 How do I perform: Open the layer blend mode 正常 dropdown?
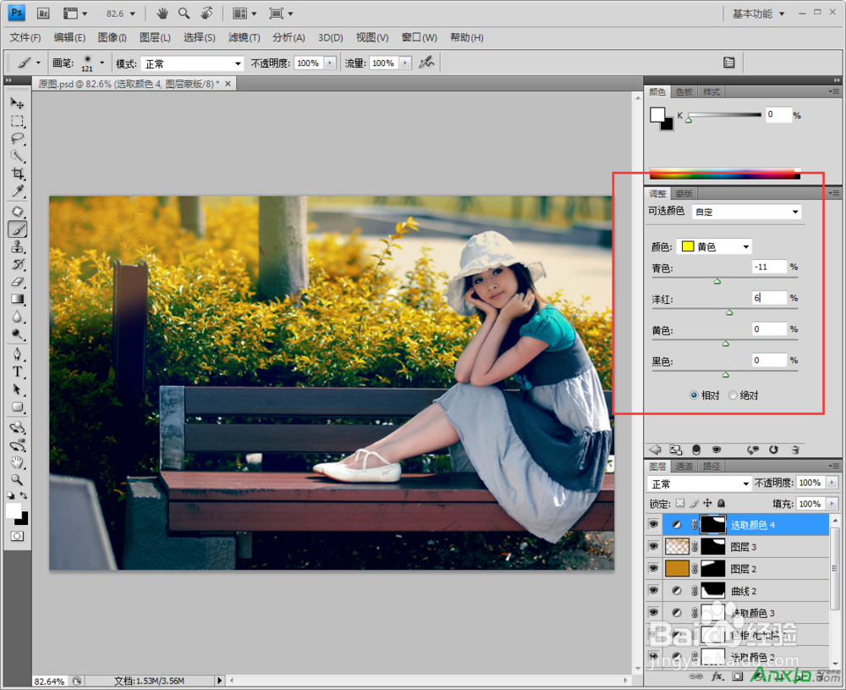(x=699, y=483)
